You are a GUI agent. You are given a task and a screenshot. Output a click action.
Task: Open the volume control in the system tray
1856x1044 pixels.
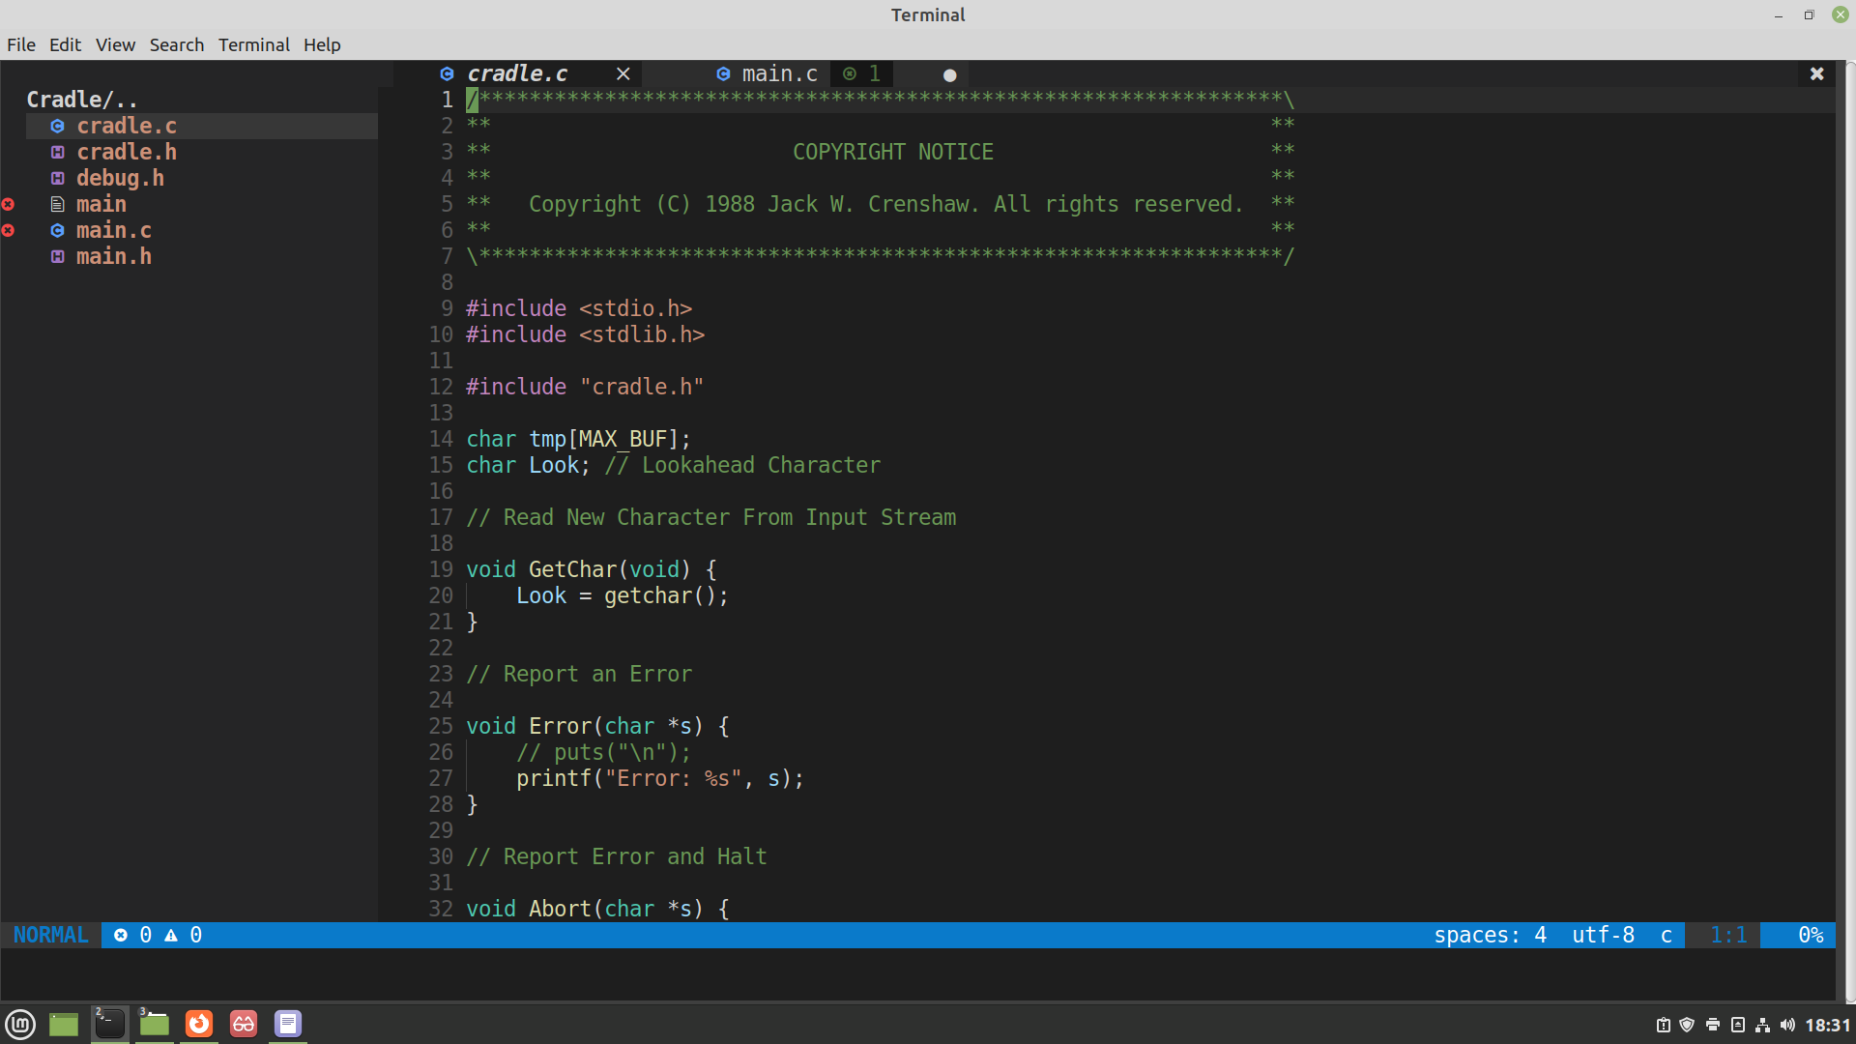pyautogui.click(x=1787, y=1025)
